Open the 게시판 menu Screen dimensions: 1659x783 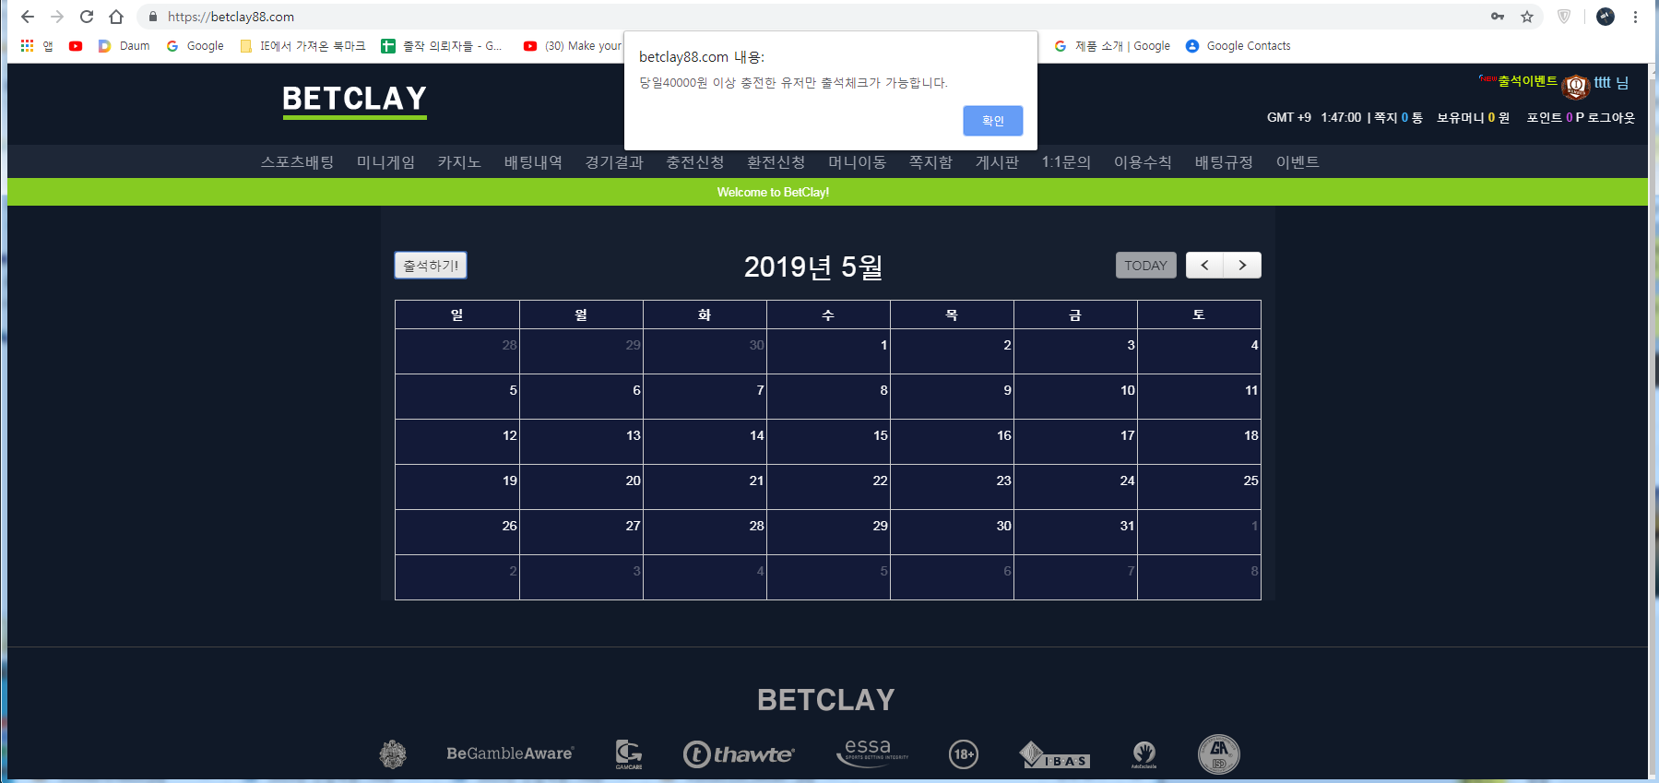tap(997, 162)
